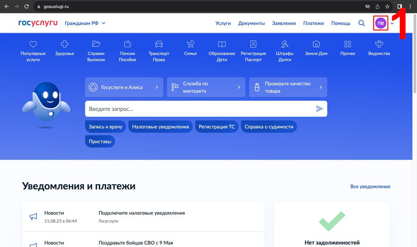Open Популярные услуги heart icon

(x=33, y=45)
